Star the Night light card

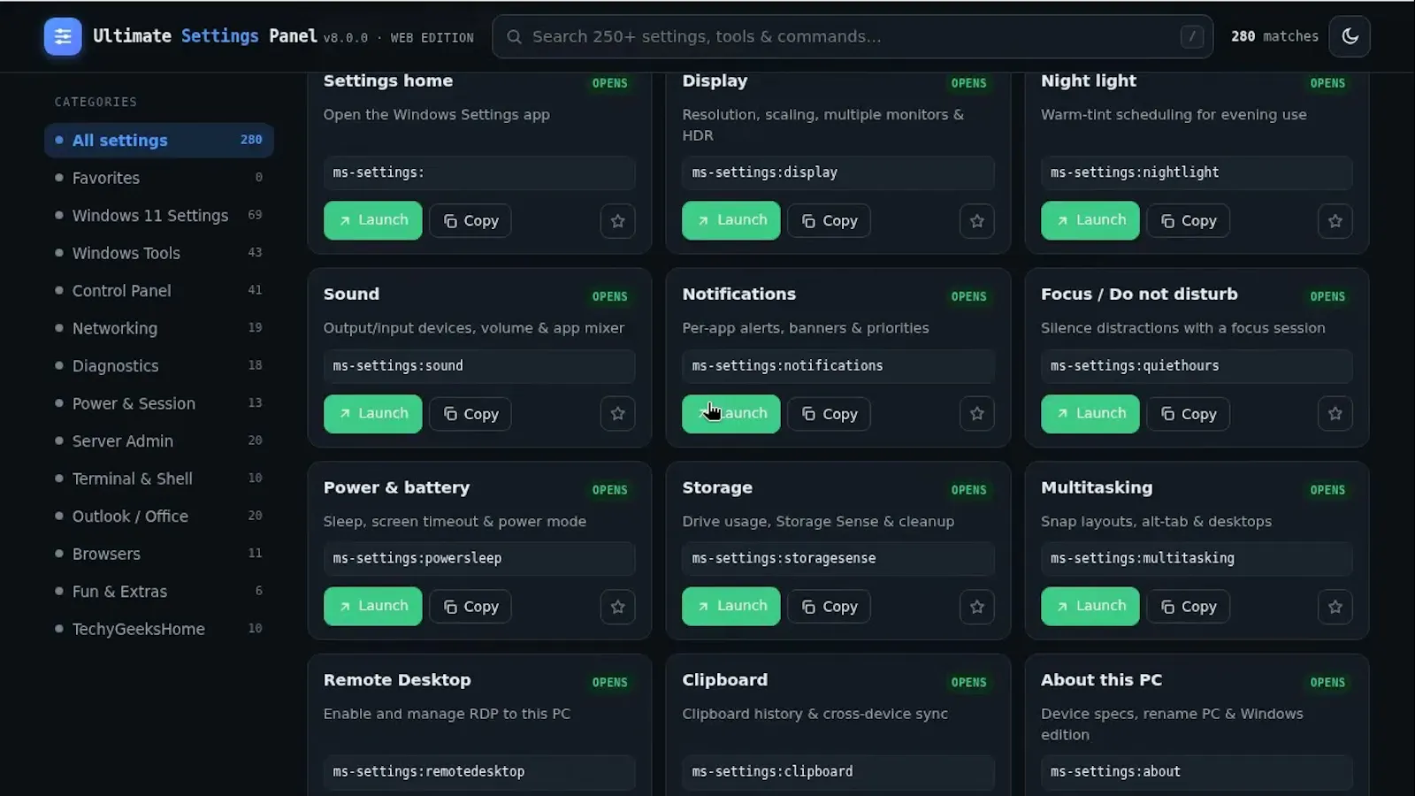(x=1335, y=221)
